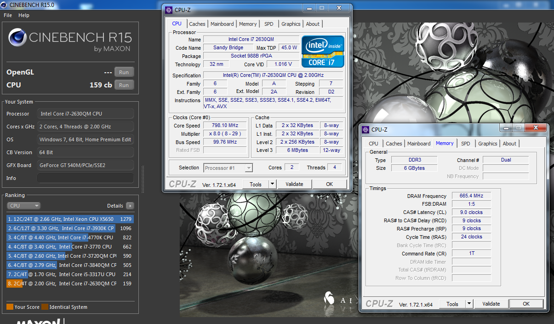Click the Info input field in Your System
554x324 pixels.
tap(86, 178)
